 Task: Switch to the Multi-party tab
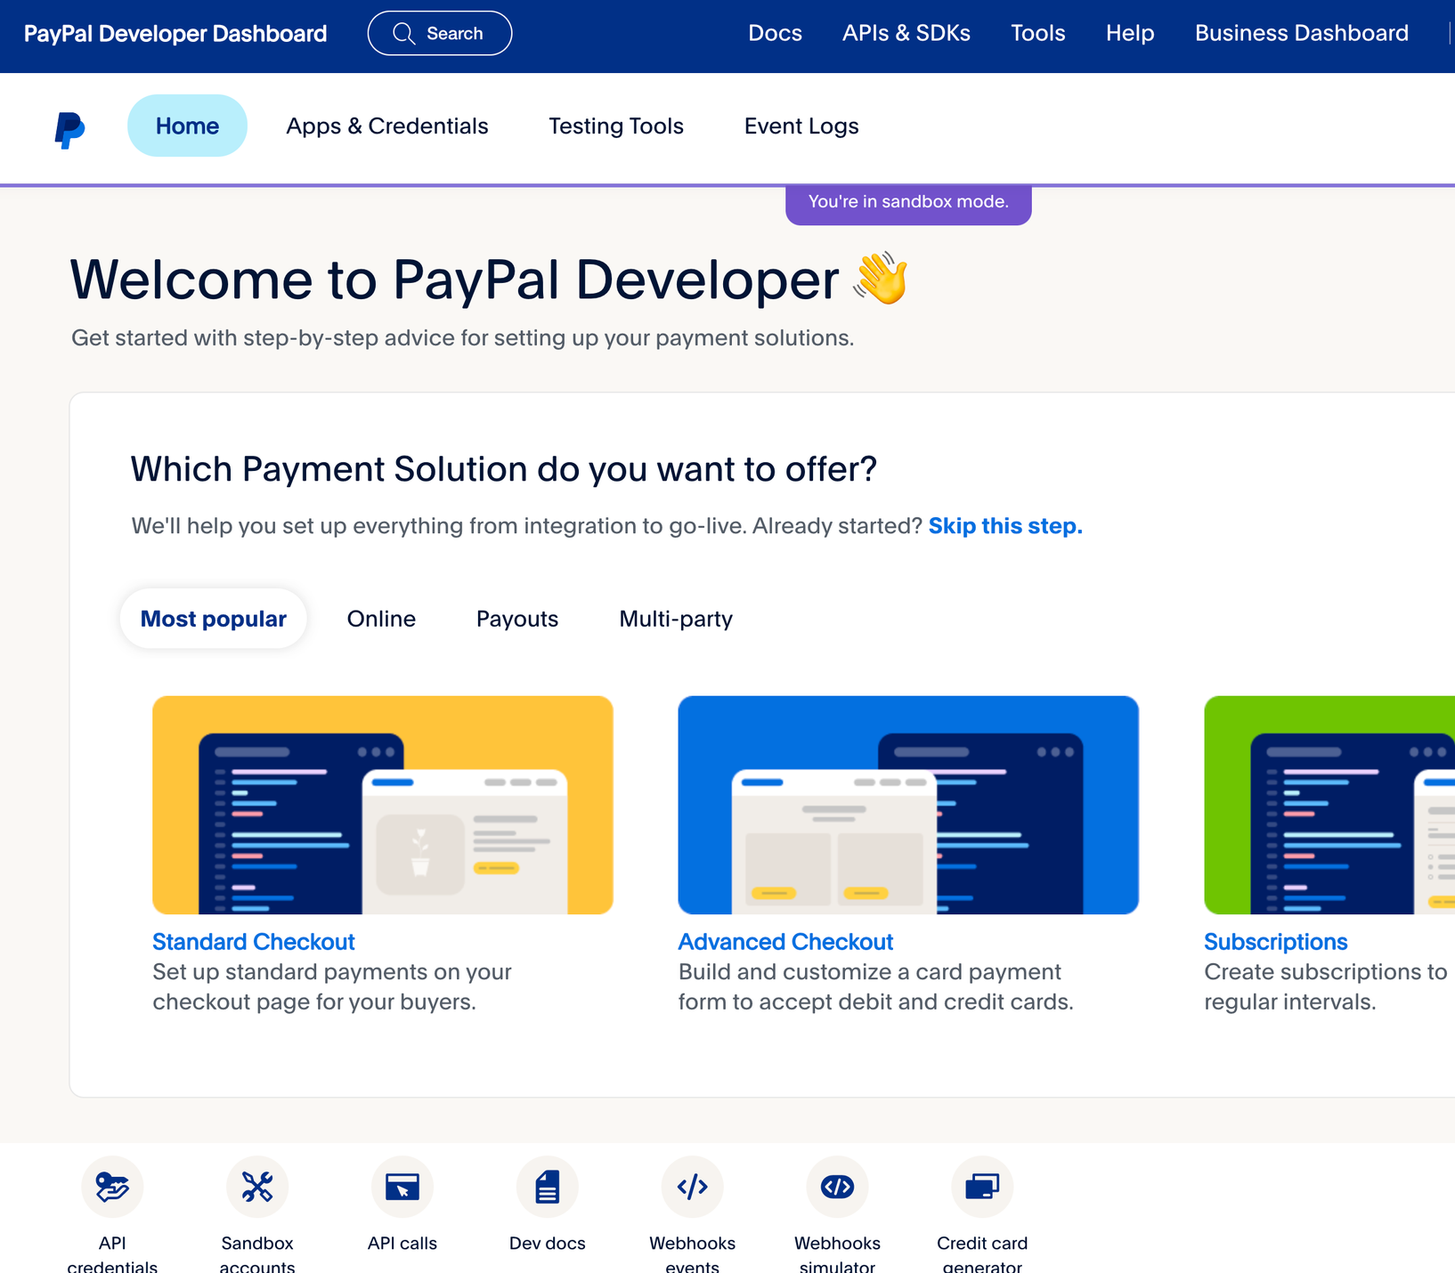pos(676,619)
